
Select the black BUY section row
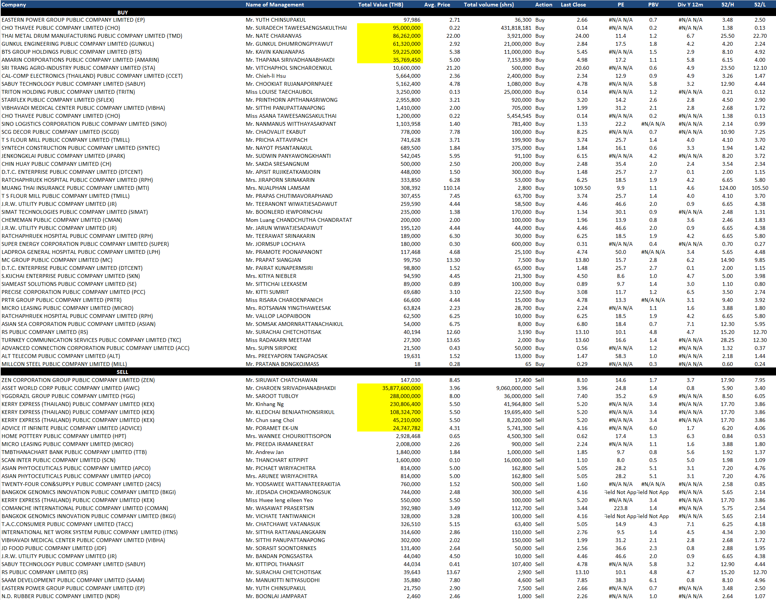122,13
